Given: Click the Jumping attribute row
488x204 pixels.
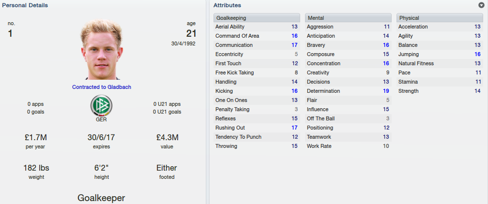Looking at the screenshot, I should click(x=440, y=55).
